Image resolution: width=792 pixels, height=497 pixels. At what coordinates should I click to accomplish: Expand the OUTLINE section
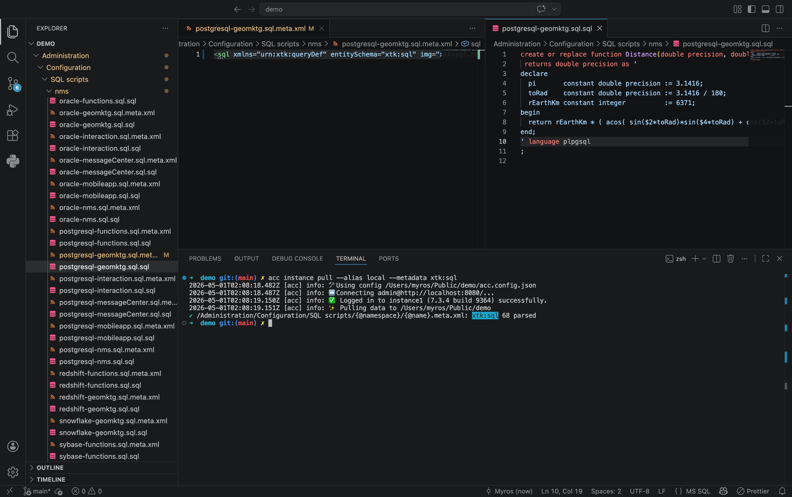pos(102,467)
